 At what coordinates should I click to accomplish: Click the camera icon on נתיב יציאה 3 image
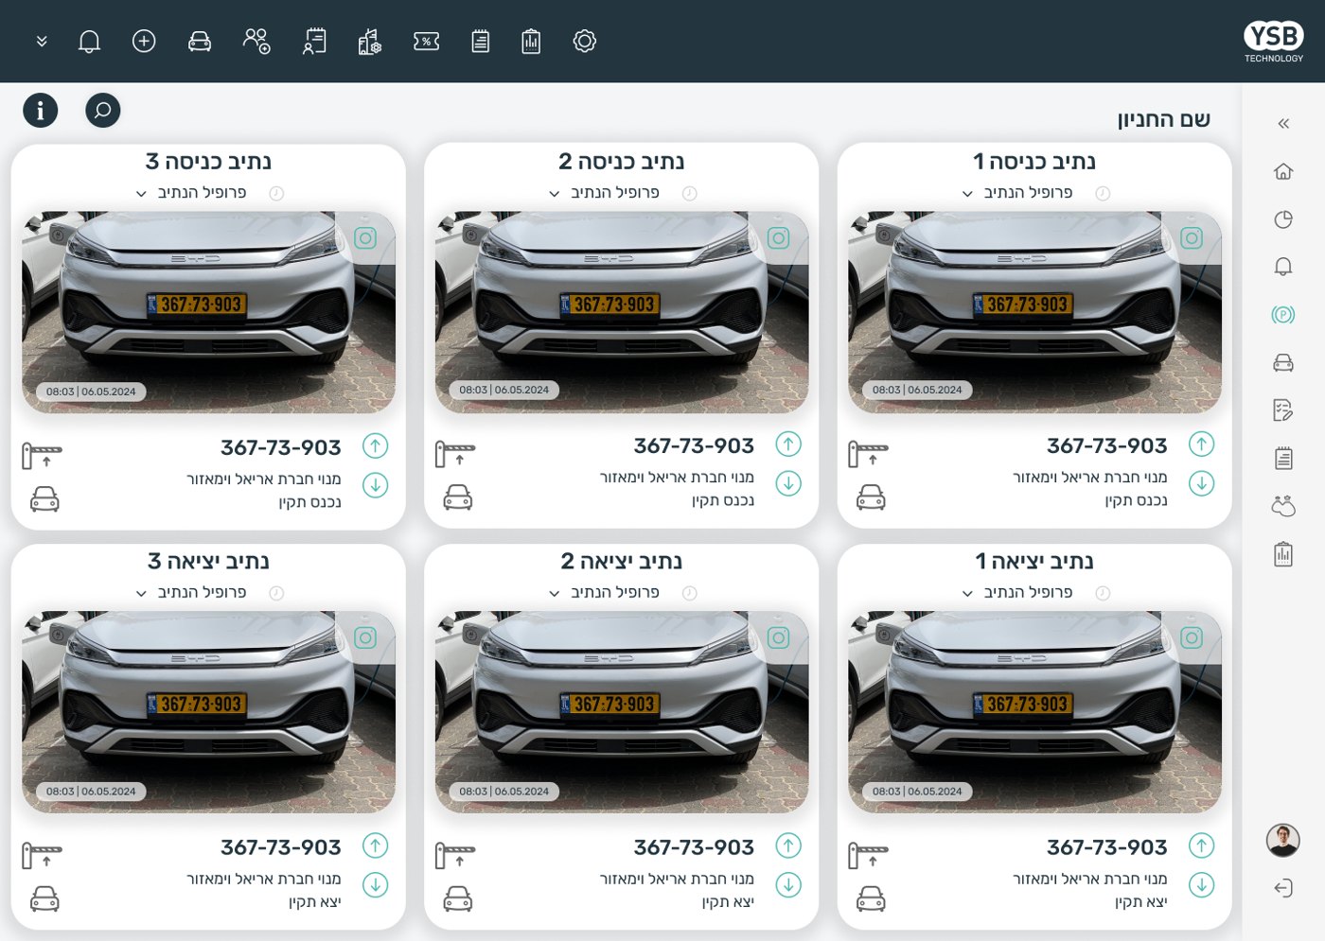tap(365, 638)
